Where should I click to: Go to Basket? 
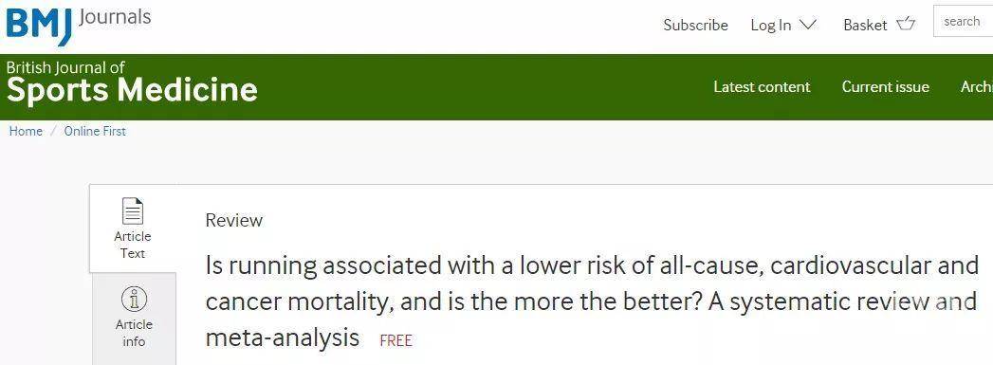(865, 26)
